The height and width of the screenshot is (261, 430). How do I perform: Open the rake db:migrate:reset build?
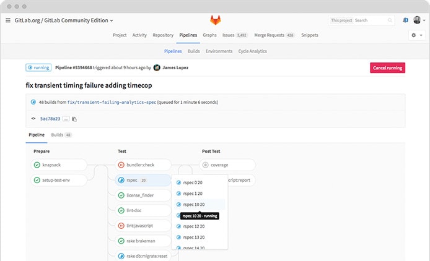[143, 256]
